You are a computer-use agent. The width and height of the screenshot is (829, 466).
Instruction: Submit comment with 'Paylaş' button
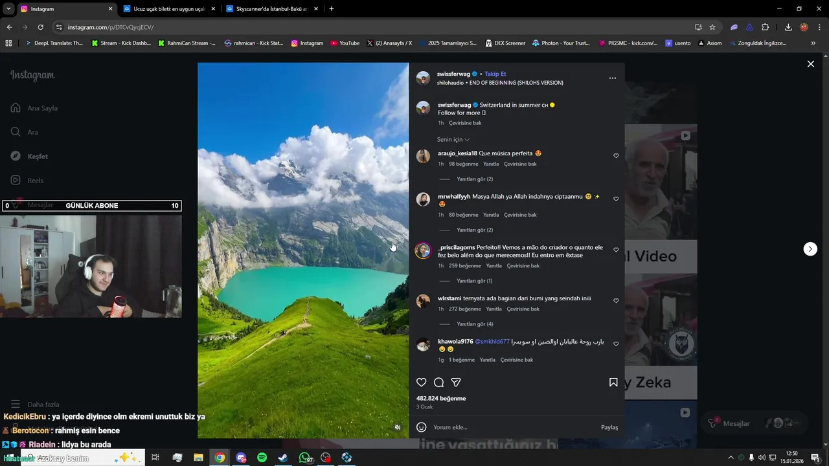[x=609, y=427]
